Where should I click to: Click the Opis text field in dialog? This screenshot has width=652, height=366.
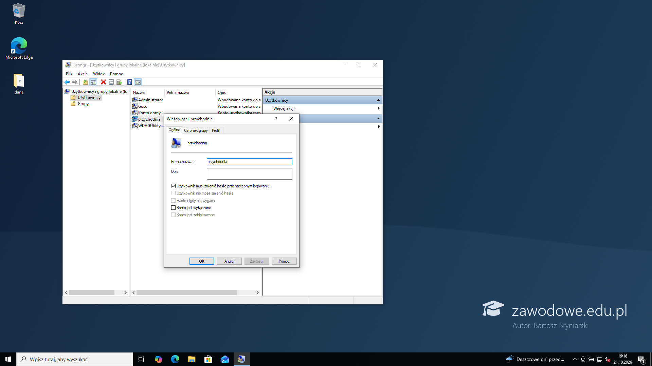click(249, 174)
